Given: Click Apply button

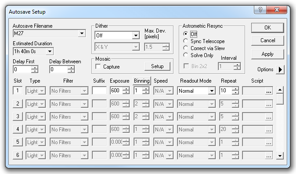Looking at the screenshot, I should (267, 54).
